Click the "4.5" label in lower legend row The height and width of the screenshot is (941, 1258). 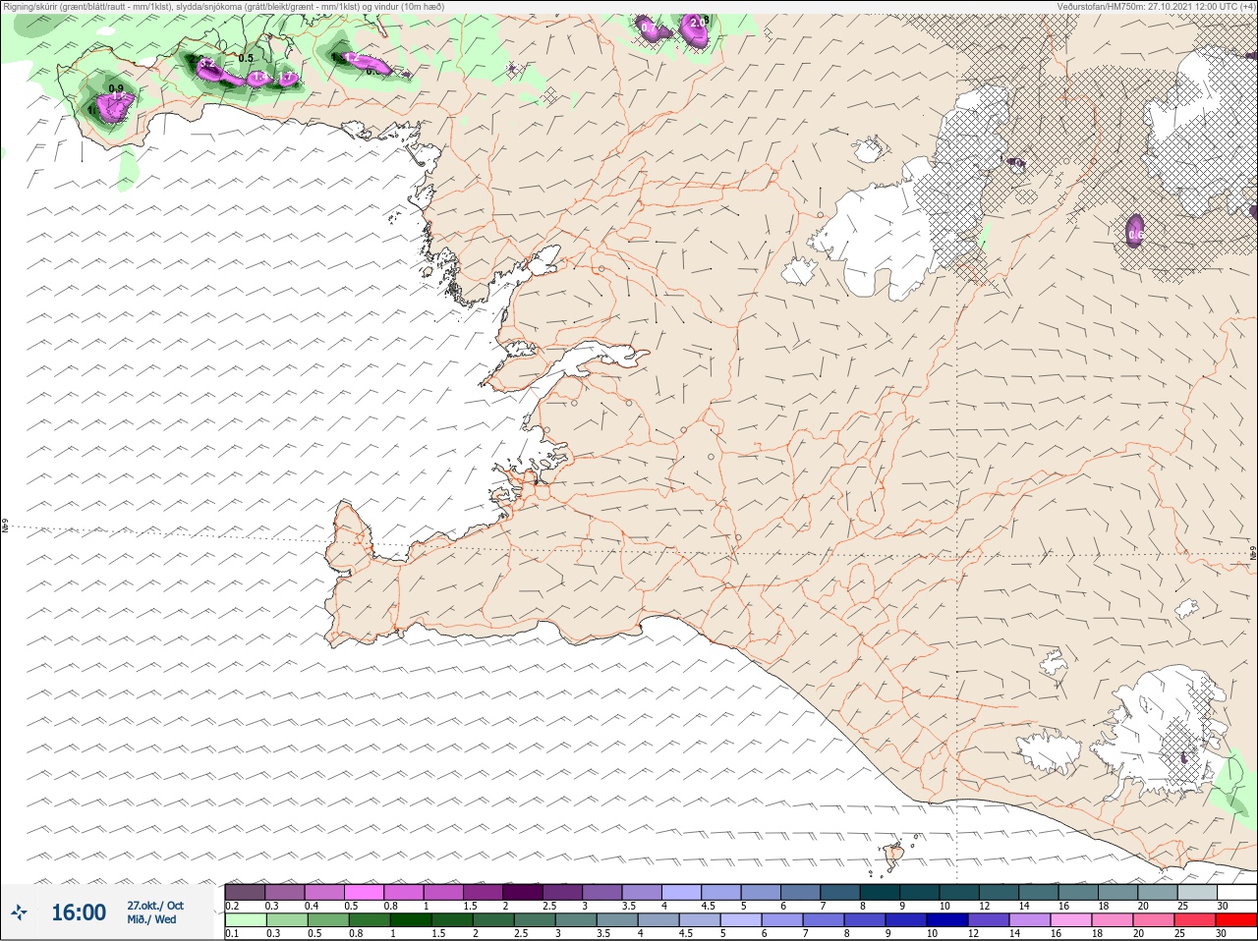pos(687,934)
